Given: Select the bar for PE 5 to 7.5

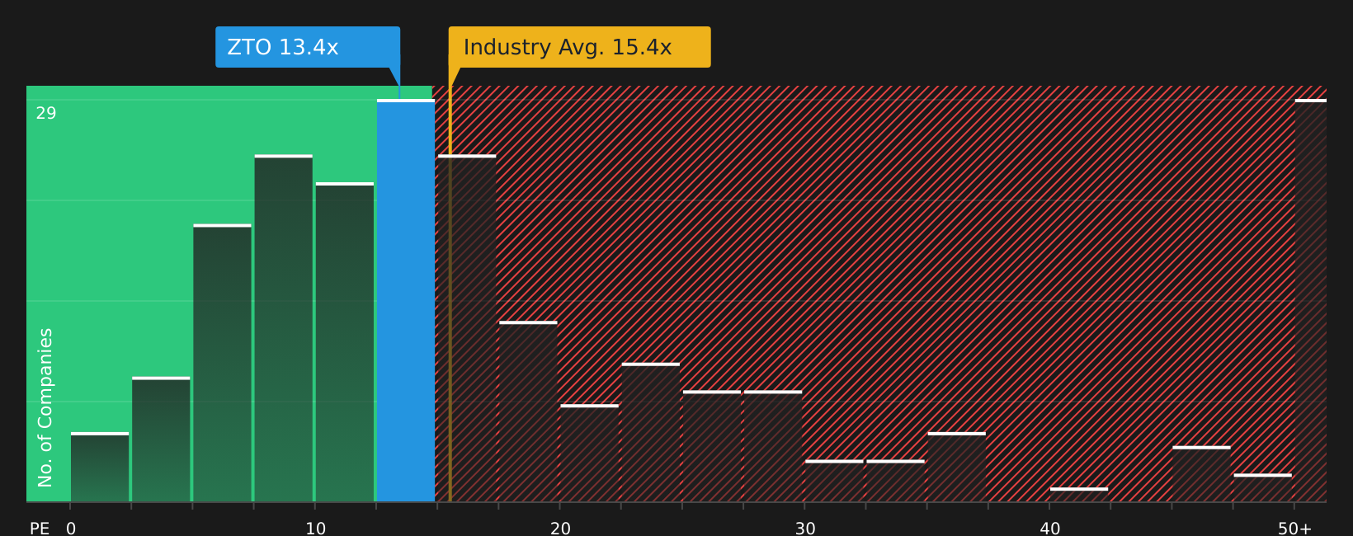Looking at the screenshot, I should pyautogui.click(x=222, y=363).
